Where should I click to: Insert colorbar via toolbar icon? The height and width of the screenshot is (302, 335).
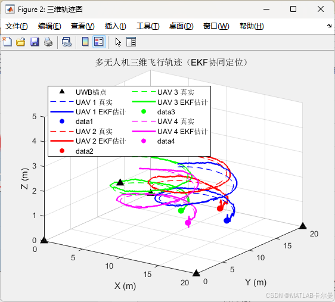pyautogui.click(x=85, y=42)
